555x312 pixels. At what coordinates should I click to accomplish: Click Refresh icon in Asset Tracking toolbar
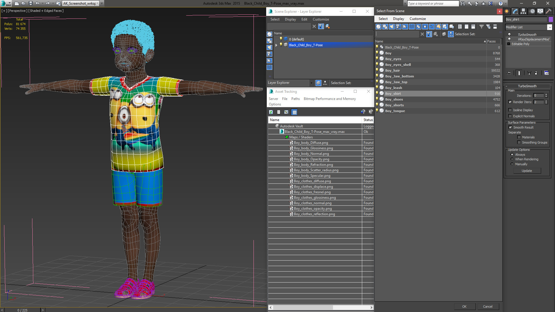[271, 112]
